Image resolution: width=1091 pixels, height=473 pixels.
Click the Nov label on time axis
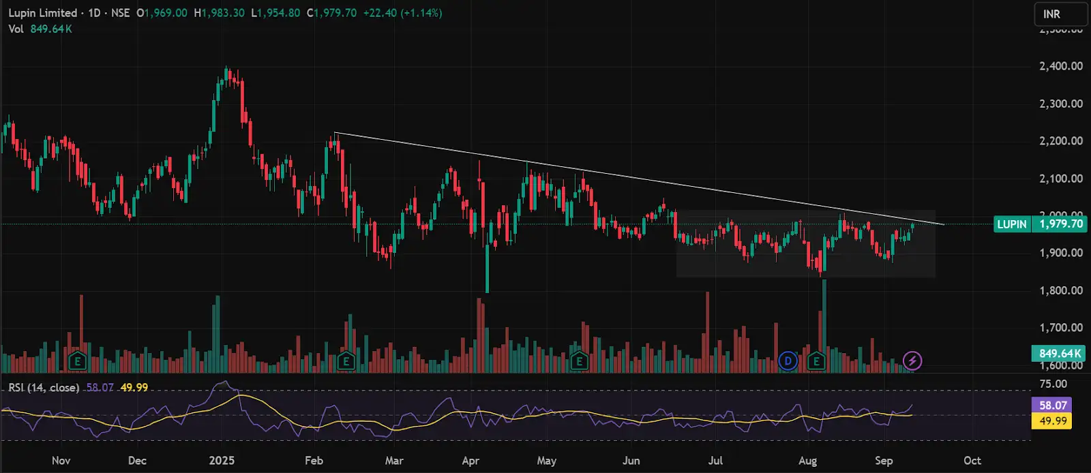tap(61, 461)
